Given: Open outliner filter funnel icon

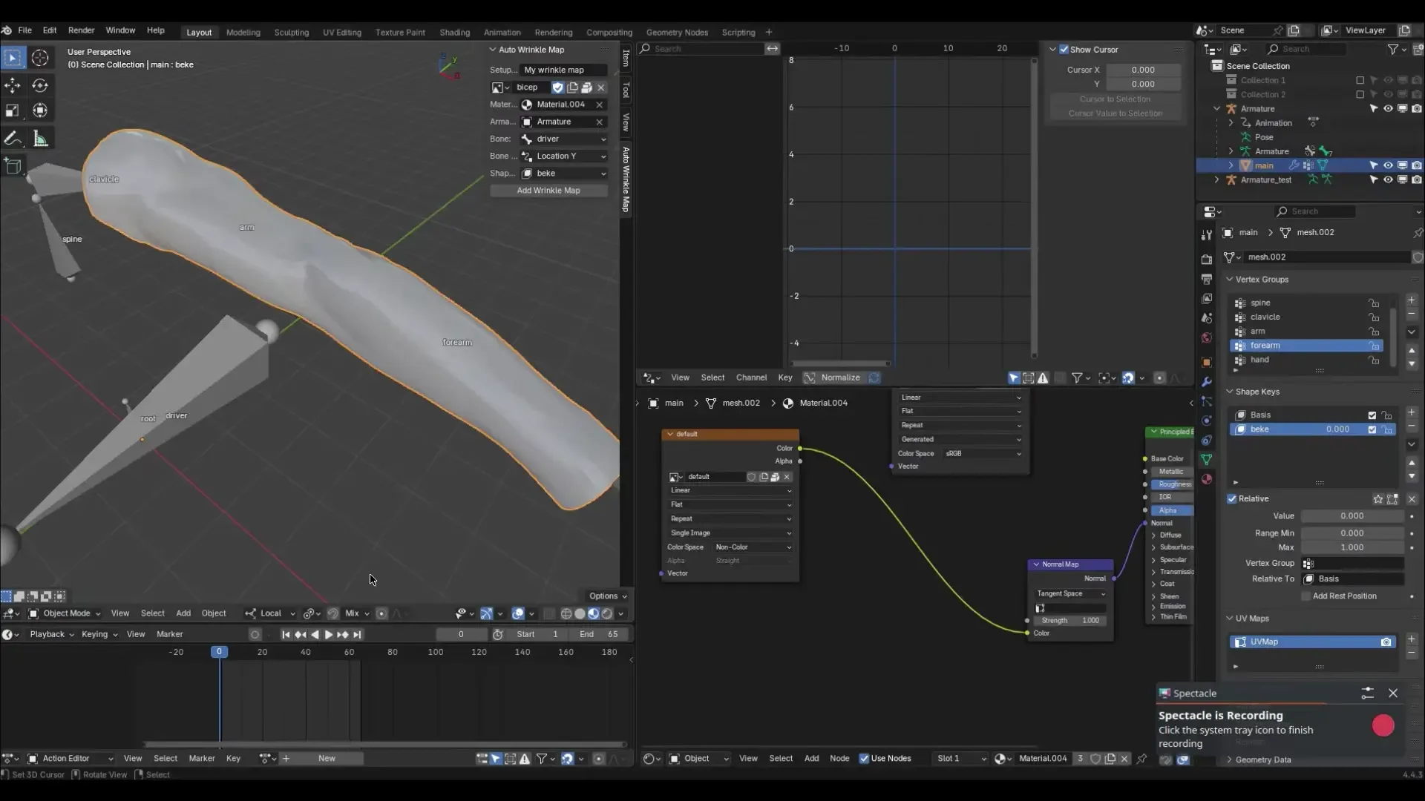Looking at the screenshot, I should point(1393,49).
